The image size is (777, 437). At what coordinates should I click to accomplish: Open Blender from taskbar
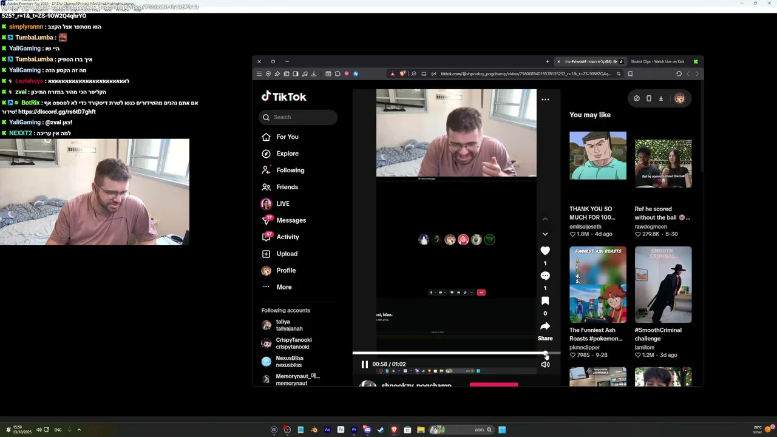pyautogui.click(x=314, y=430)
